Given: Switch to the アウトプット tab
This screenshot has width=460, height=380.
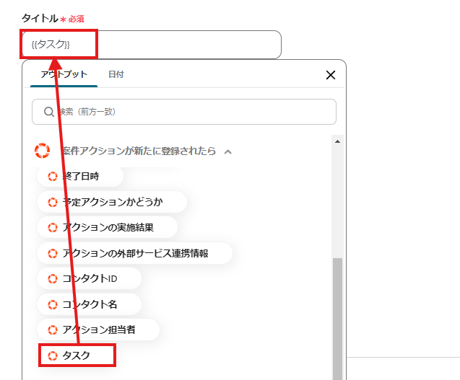Looking at the screenshot, I should pos(64,74).
